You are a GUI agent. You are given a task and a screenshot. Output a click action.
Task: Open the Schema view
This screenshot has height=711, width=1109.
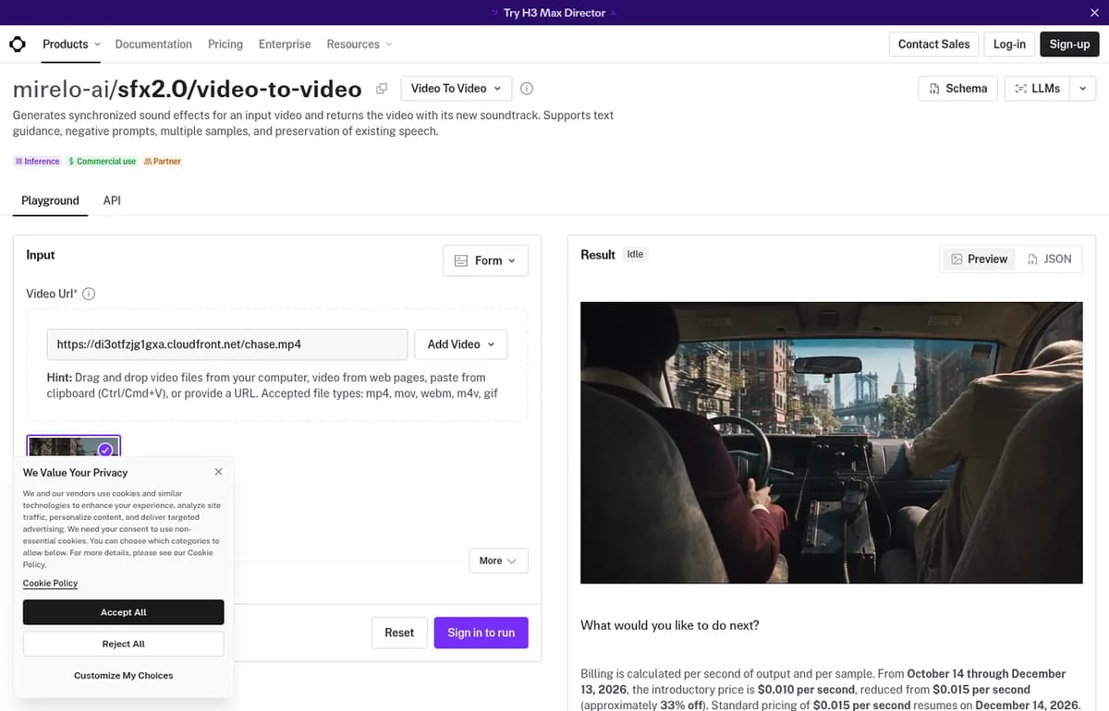(x=957, y=89)
